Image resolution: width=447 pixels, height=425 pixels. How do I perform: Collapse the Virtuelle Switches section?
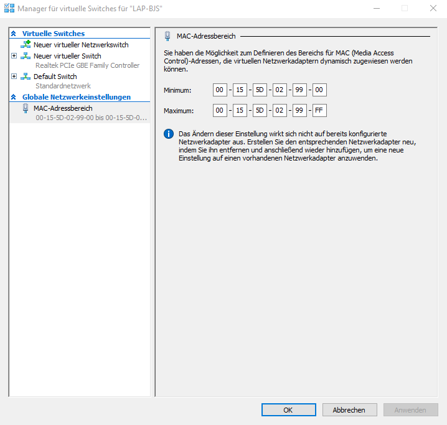[x=14, y=34]
